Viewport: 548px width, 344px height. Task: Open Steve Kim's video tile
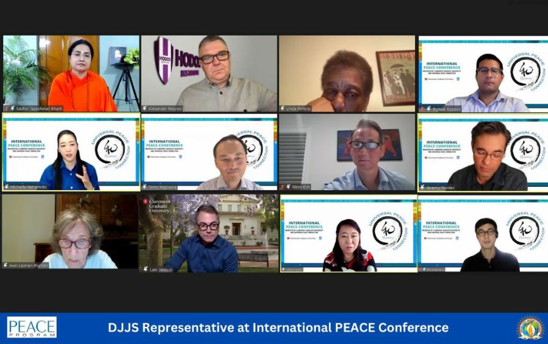click(346, 152)
